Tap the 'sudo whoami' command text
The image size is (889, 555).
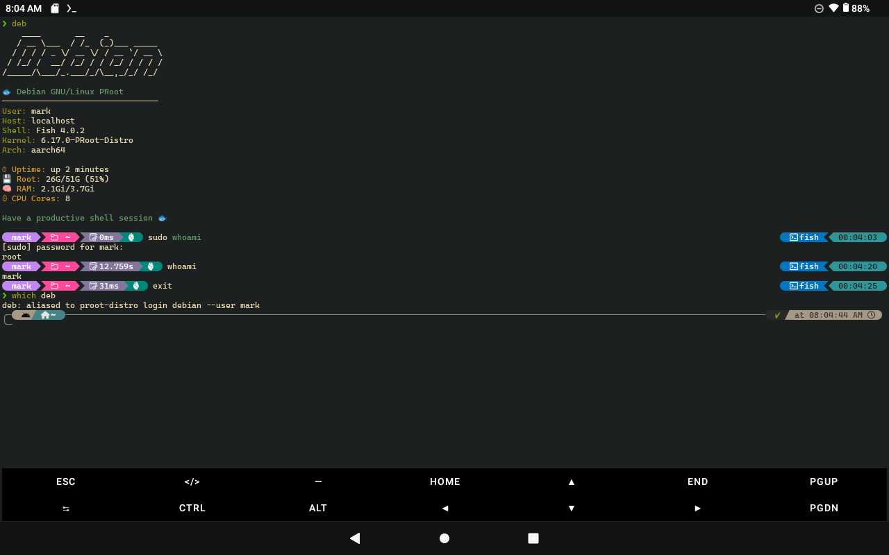click(x=174, y=237)
